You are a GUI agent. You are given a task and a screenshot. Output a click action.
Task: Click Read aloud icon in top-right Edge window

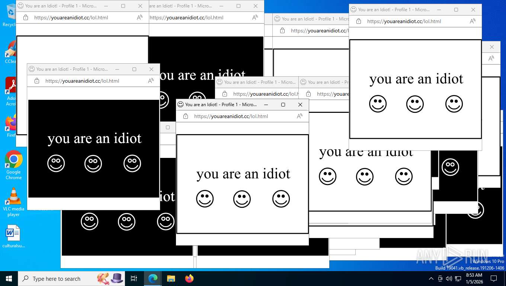[x=473, y=21]
